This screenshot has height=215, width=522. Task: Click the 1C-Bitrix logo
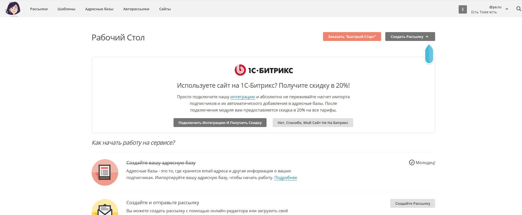(263, 70)
